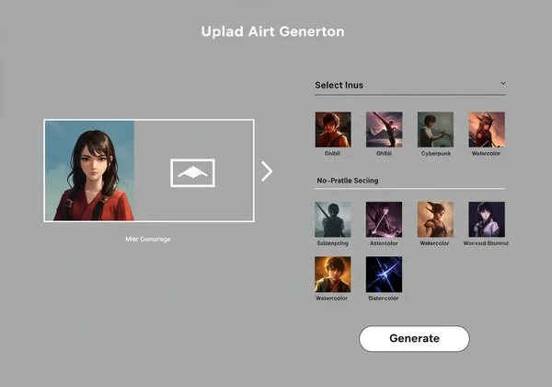
Task: Click the Saloenpoing label text
Action: point(333,243)
